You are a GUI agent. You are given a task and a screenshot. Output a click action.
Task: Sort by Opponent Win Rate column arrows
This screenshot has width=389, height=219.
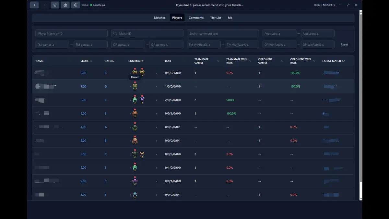[314, 61]
